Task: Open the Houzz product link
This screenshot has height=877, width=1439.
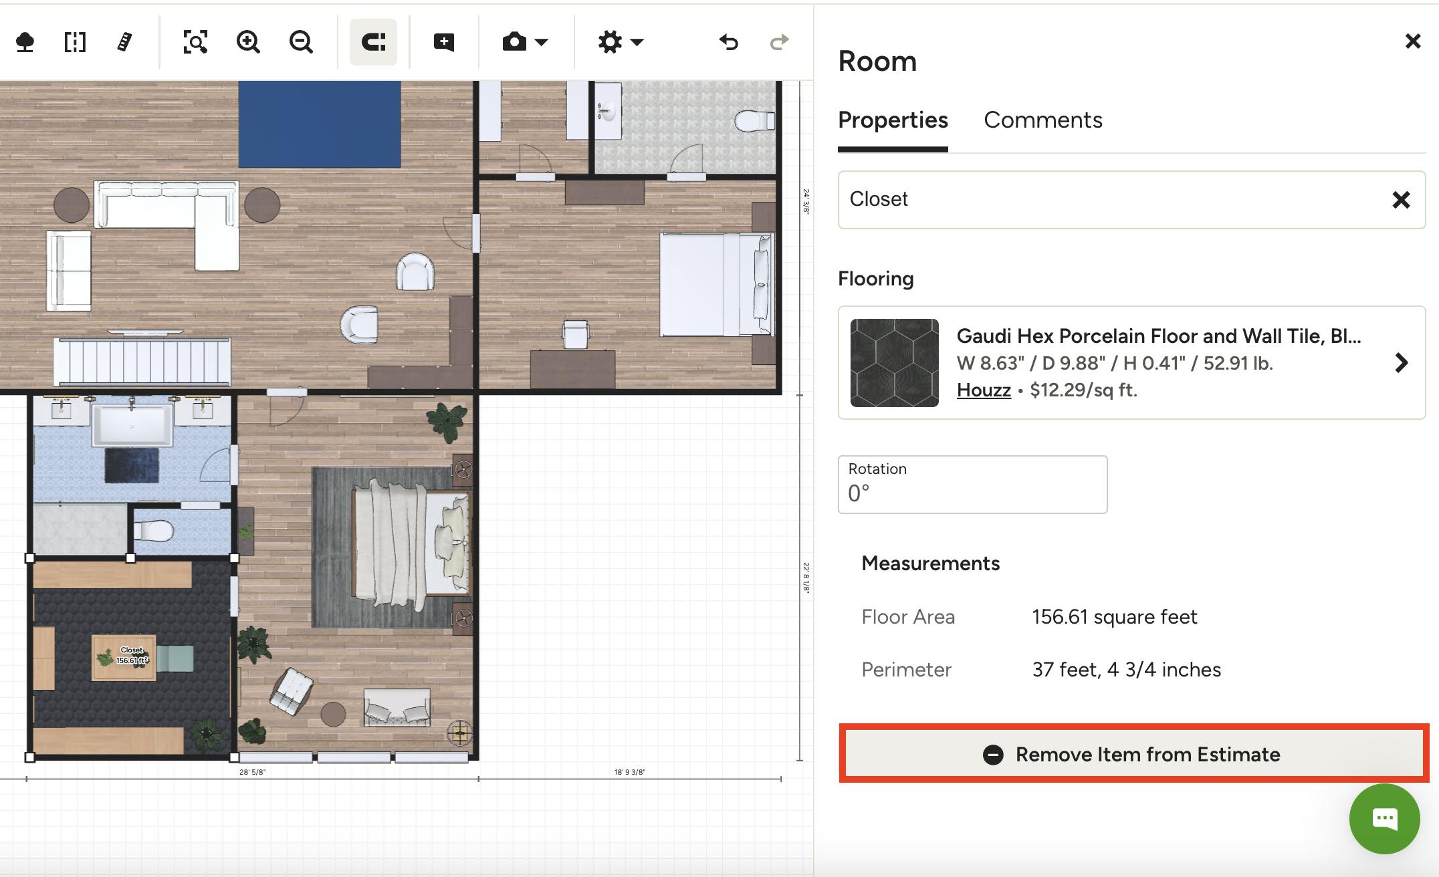Action: [983, 390]
